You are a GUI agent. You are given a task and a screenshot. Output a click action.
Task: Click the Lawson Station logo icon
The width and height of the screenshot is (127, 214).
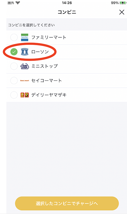25,52
